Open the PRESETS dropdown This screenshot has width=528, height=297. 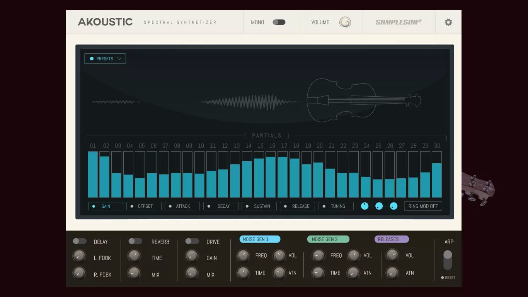pos(105,59)
